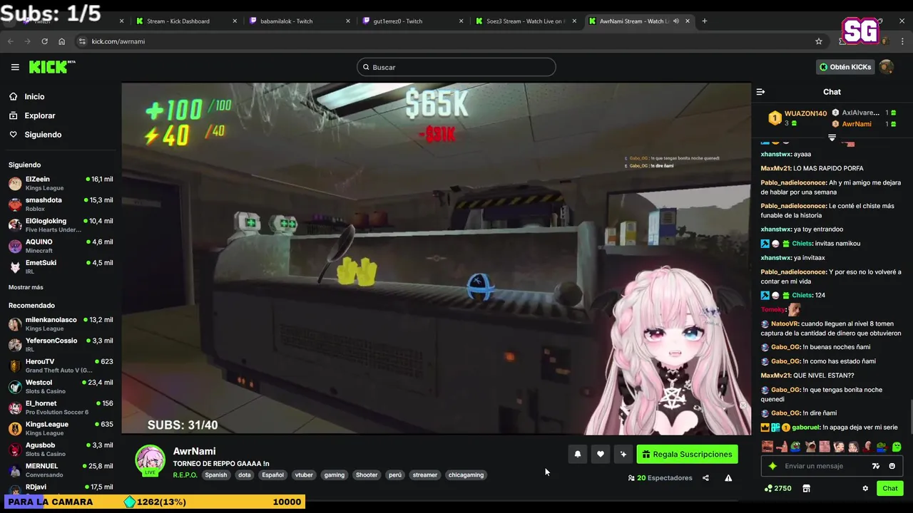Click the Pepe emote in the quick emote bar
913x513 pixels.
click(x=796, y=447)
